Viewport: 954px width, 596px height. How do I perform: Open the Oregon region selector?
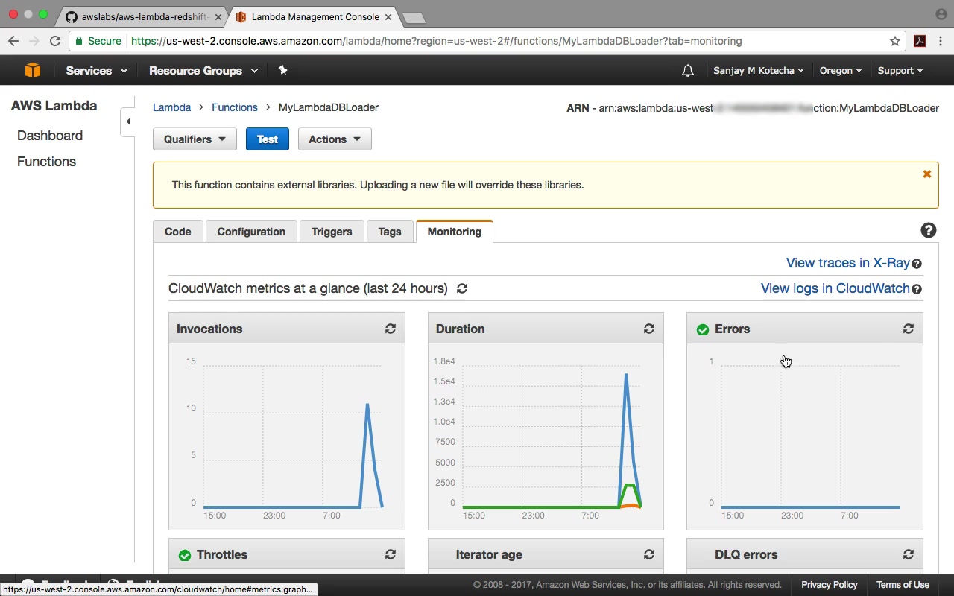click(x=841, y=71)
